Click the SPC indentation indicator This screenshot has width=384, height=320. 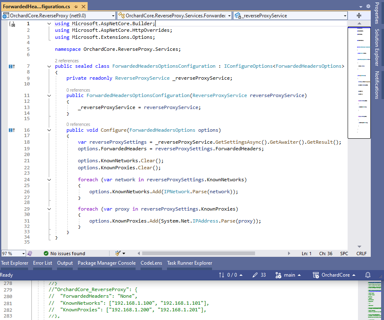point(344,254)
